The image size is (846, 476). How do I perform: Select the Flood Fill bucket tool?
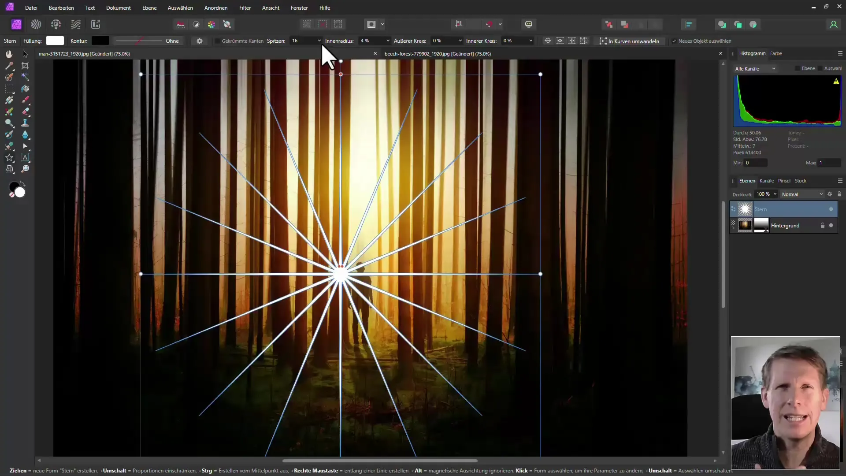coord(25,89)
